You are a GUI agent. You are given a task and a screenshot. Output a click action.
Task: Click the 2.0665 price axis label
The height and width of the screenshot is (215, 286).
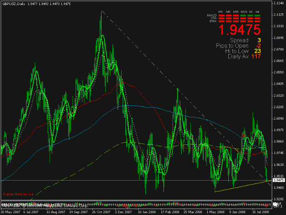click(x=279, y=61)
